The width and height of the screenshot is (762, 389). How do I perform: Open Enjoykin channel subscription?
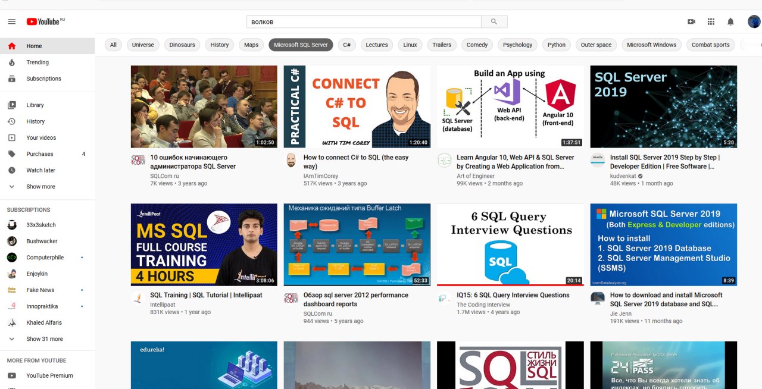(48, 274)
